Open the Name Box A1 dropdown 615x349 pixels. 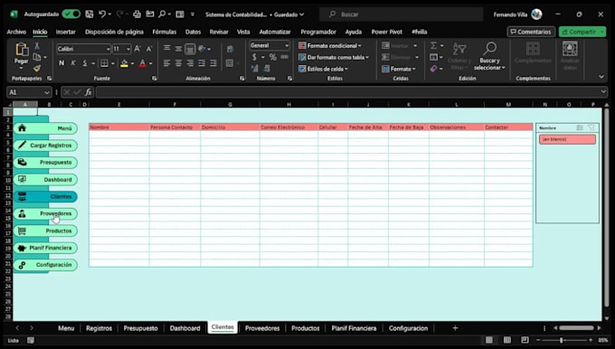click(x=47, y=92)
